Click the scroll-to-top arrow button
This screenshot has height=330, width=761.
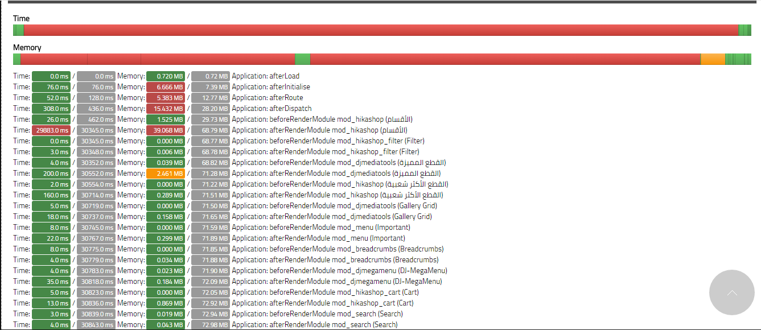pyautogui.click(x=732, y=292)
